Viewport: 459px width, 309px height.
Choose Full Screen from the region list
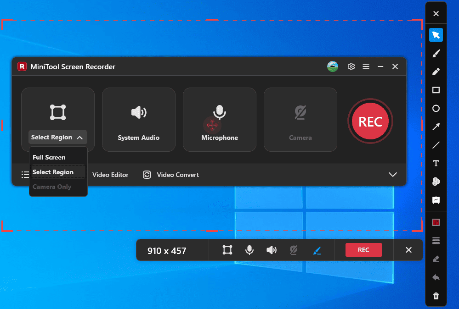[49, 157]
